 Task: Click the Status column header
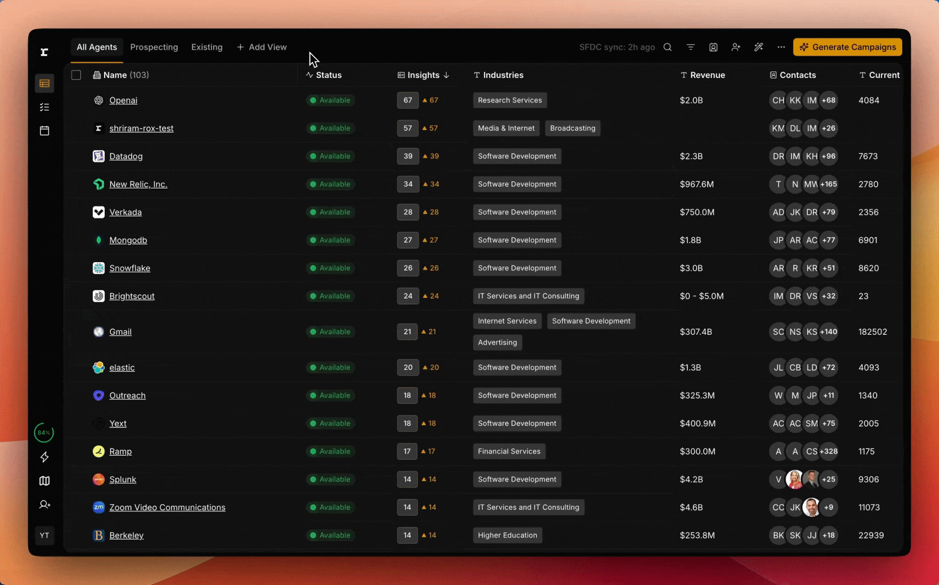pyautogui.click(x=328, y=75)
